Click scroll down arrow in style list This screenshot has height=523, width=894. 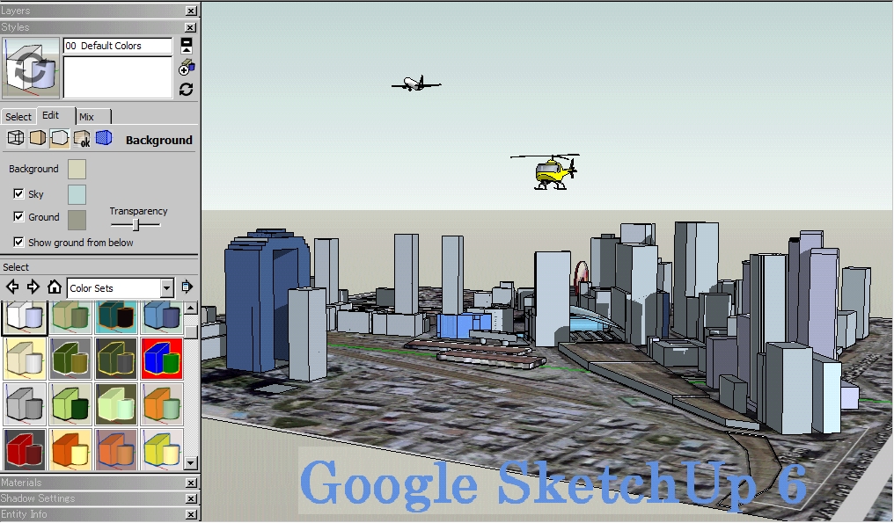click(x=191, y=462)
